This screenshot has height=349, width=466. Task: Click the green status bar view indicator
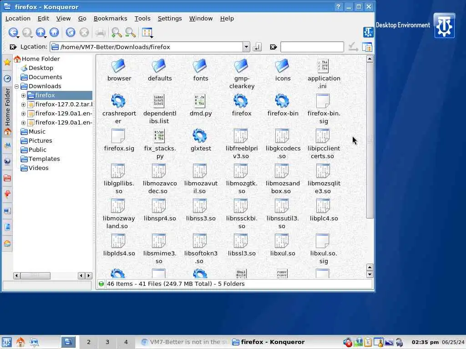pyautogui.click(x=101, y=284)
